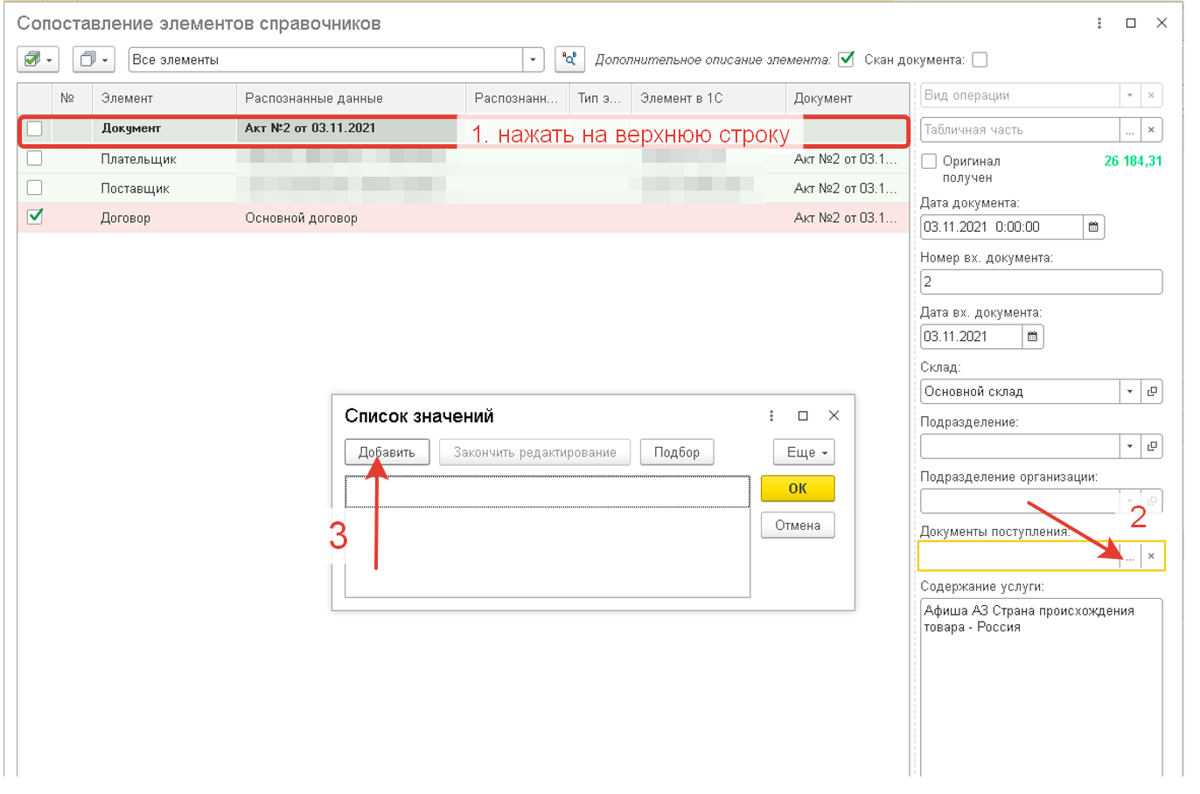This screenshot has height=794, width=1200.
Task: Click the Документ column header
Action: pos(848,98)
